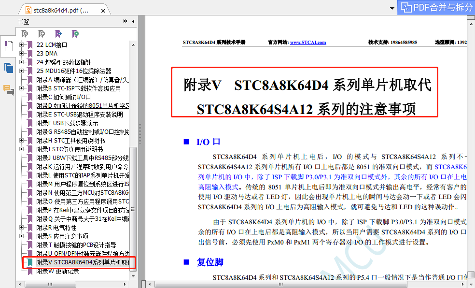475x288 pixels.
Task: Select bookmark 附录K 运行用户程序时收到用户命令
Action: point(83,167)
